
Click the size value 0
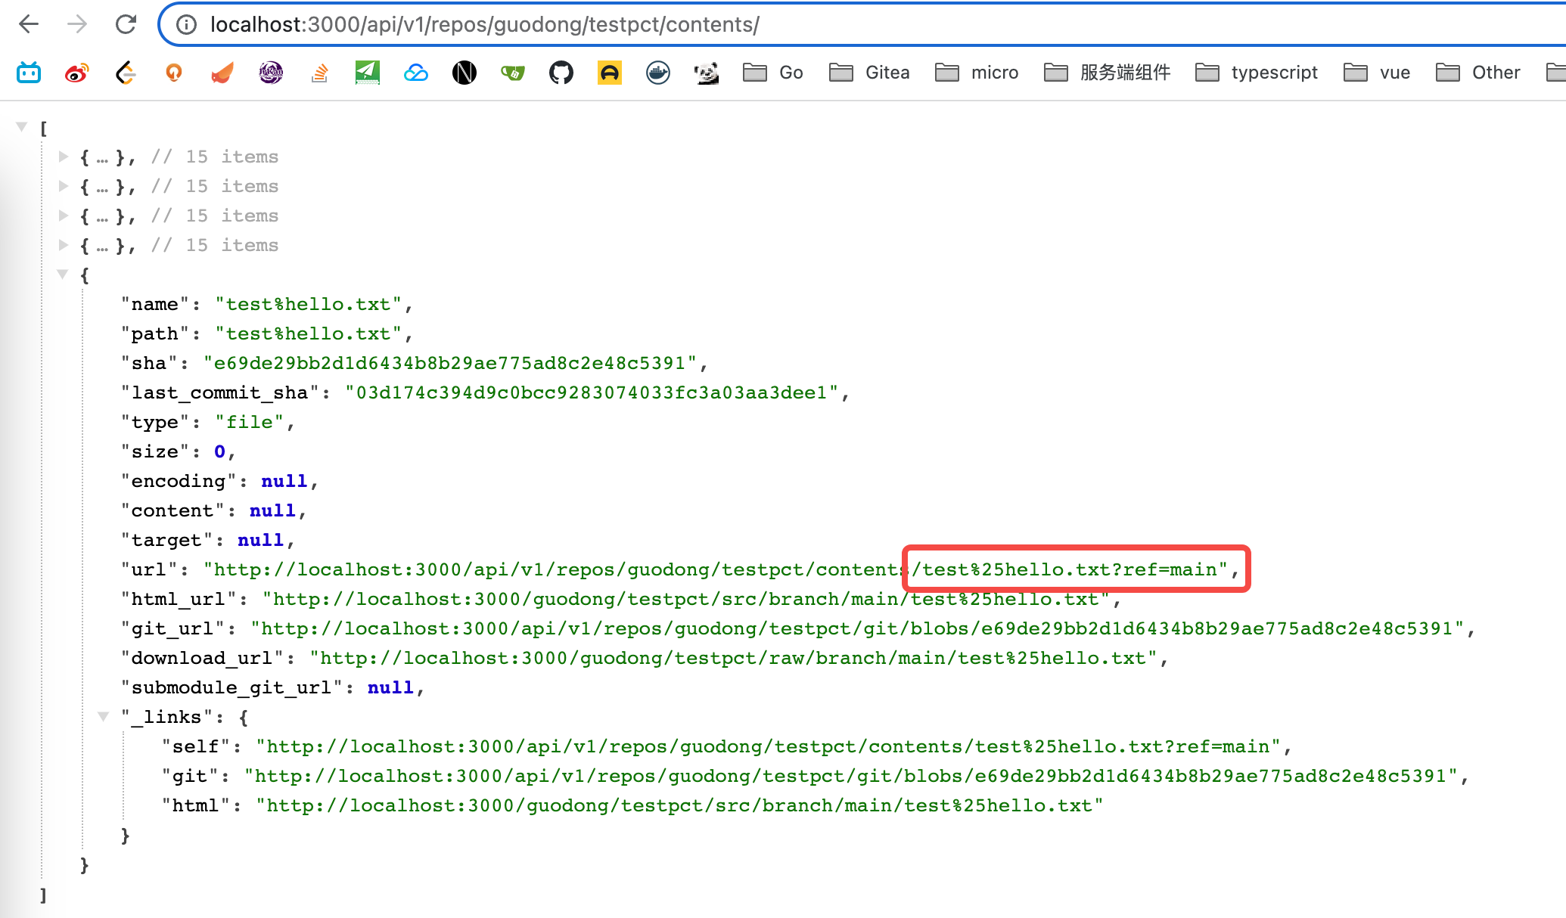(x=219, y=451)
